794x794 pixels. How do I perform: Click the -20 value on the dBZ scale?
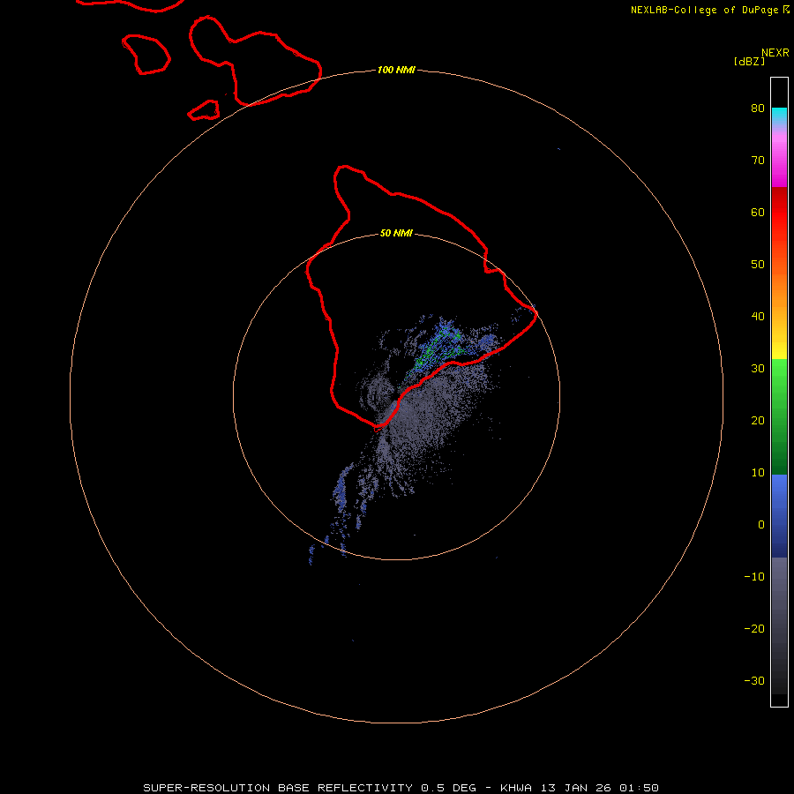(x=754, y=629)
